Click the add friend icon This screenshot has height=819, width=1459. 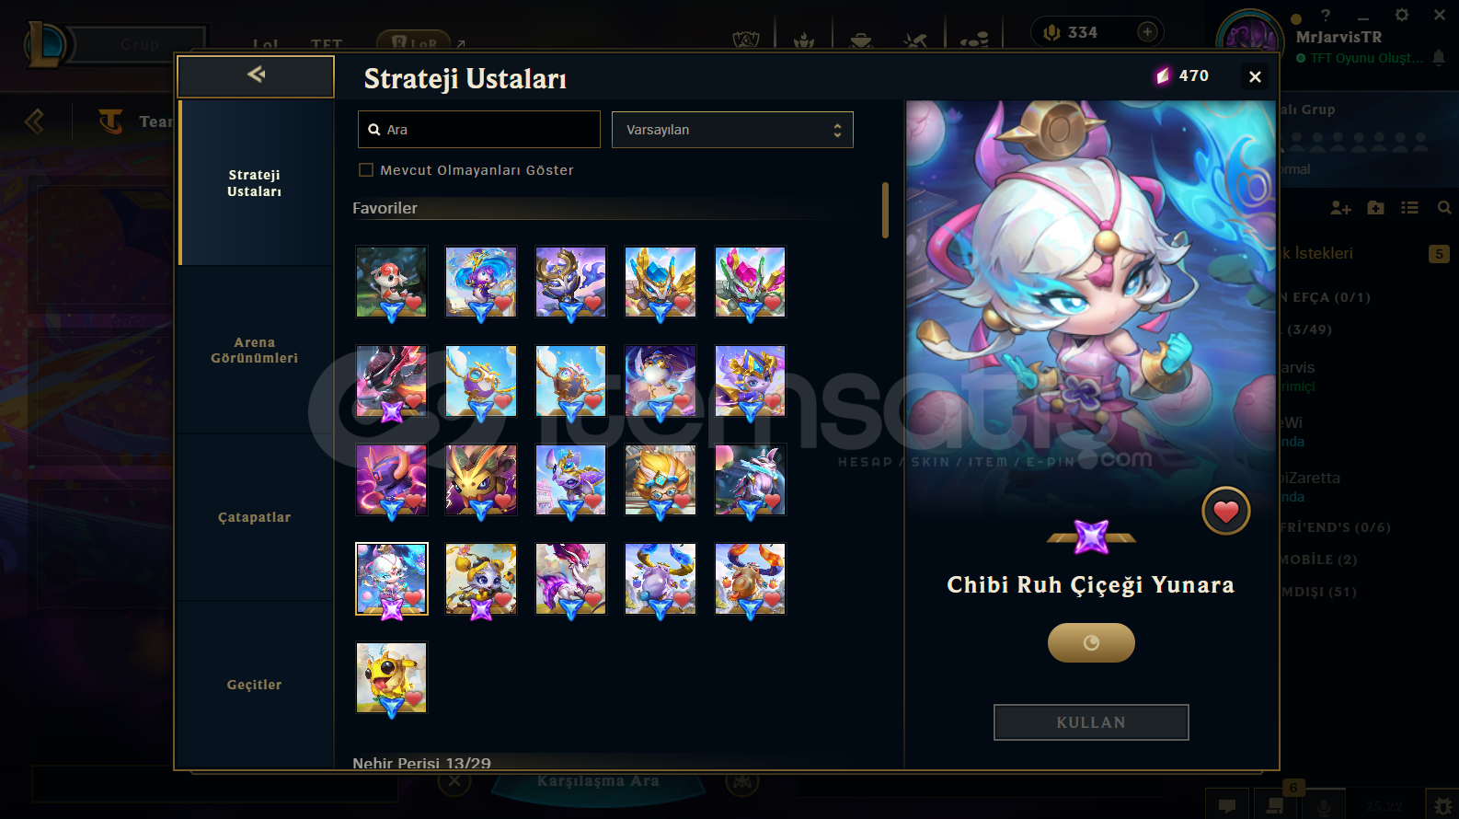click(x=1340, y=208)
